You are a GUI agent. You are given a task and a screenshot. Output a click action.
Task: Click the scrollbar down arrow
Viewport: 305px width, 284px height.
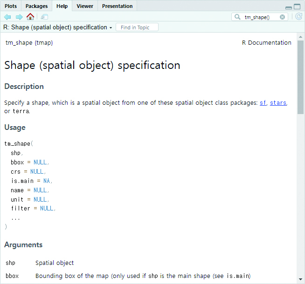(301, 279)
